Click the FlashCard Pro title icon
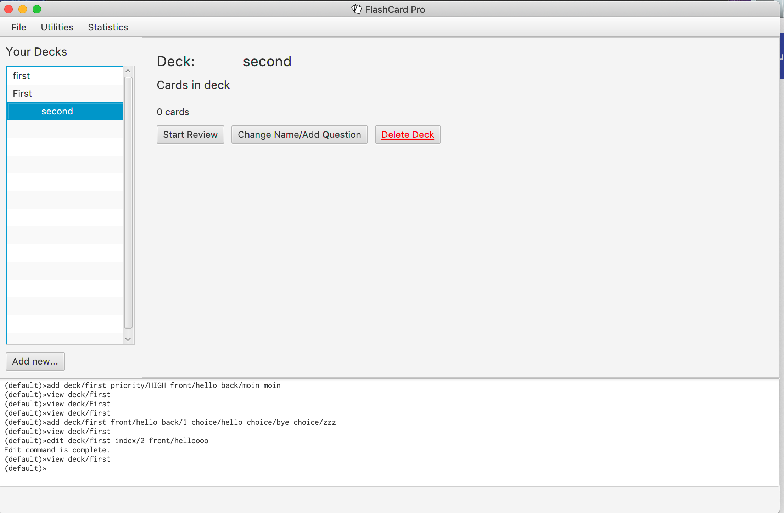Image resolution: width=784 pixels, height=513 pixels. (x=356, y=9)
